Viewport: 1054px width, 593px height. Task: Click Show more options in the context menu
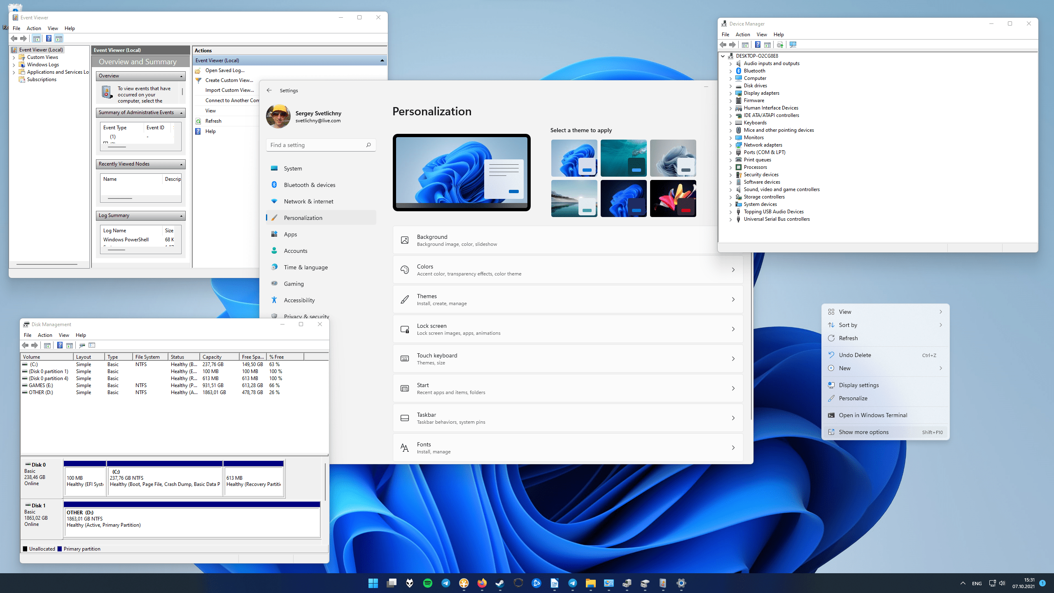(863, 432)
